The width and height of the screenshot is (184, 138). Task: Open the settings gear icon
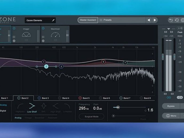[182, 20]
